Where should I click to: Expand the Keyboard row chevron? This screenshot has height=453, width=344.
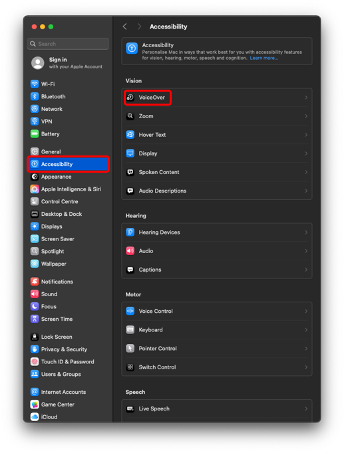pyautogui.click(x=306, y=329)
